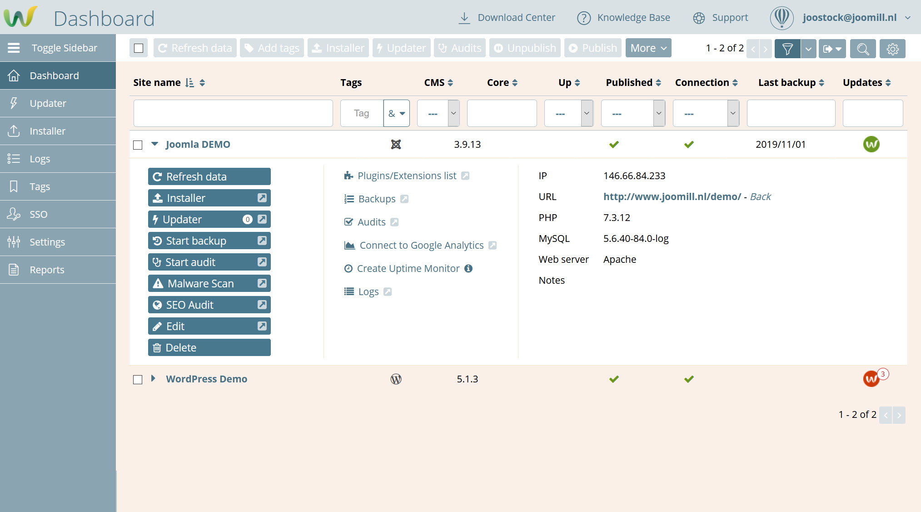Image resolution: width=921 pixels, height=512 pixels.
Task: Click the export arrow icon dropdown
Action: (832, 48)
